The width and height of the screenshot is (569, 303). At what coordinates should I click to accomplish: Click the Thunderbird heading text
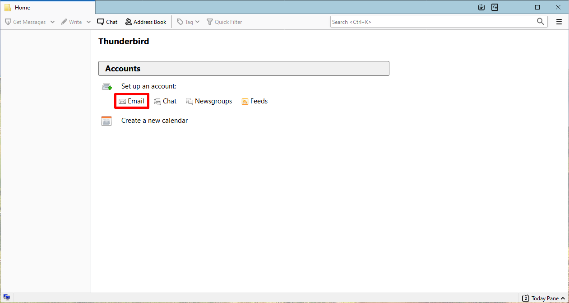[124, 42]
